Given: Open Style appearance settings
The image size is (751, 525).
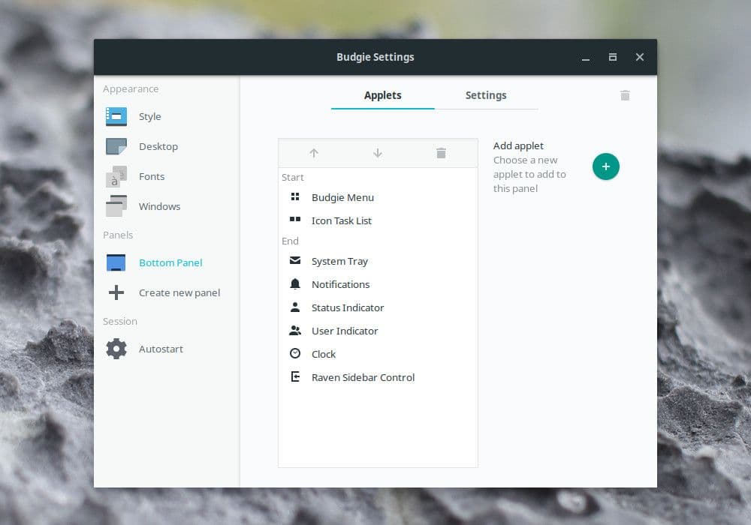Looking at the screenshot, I should pos(167,117).
